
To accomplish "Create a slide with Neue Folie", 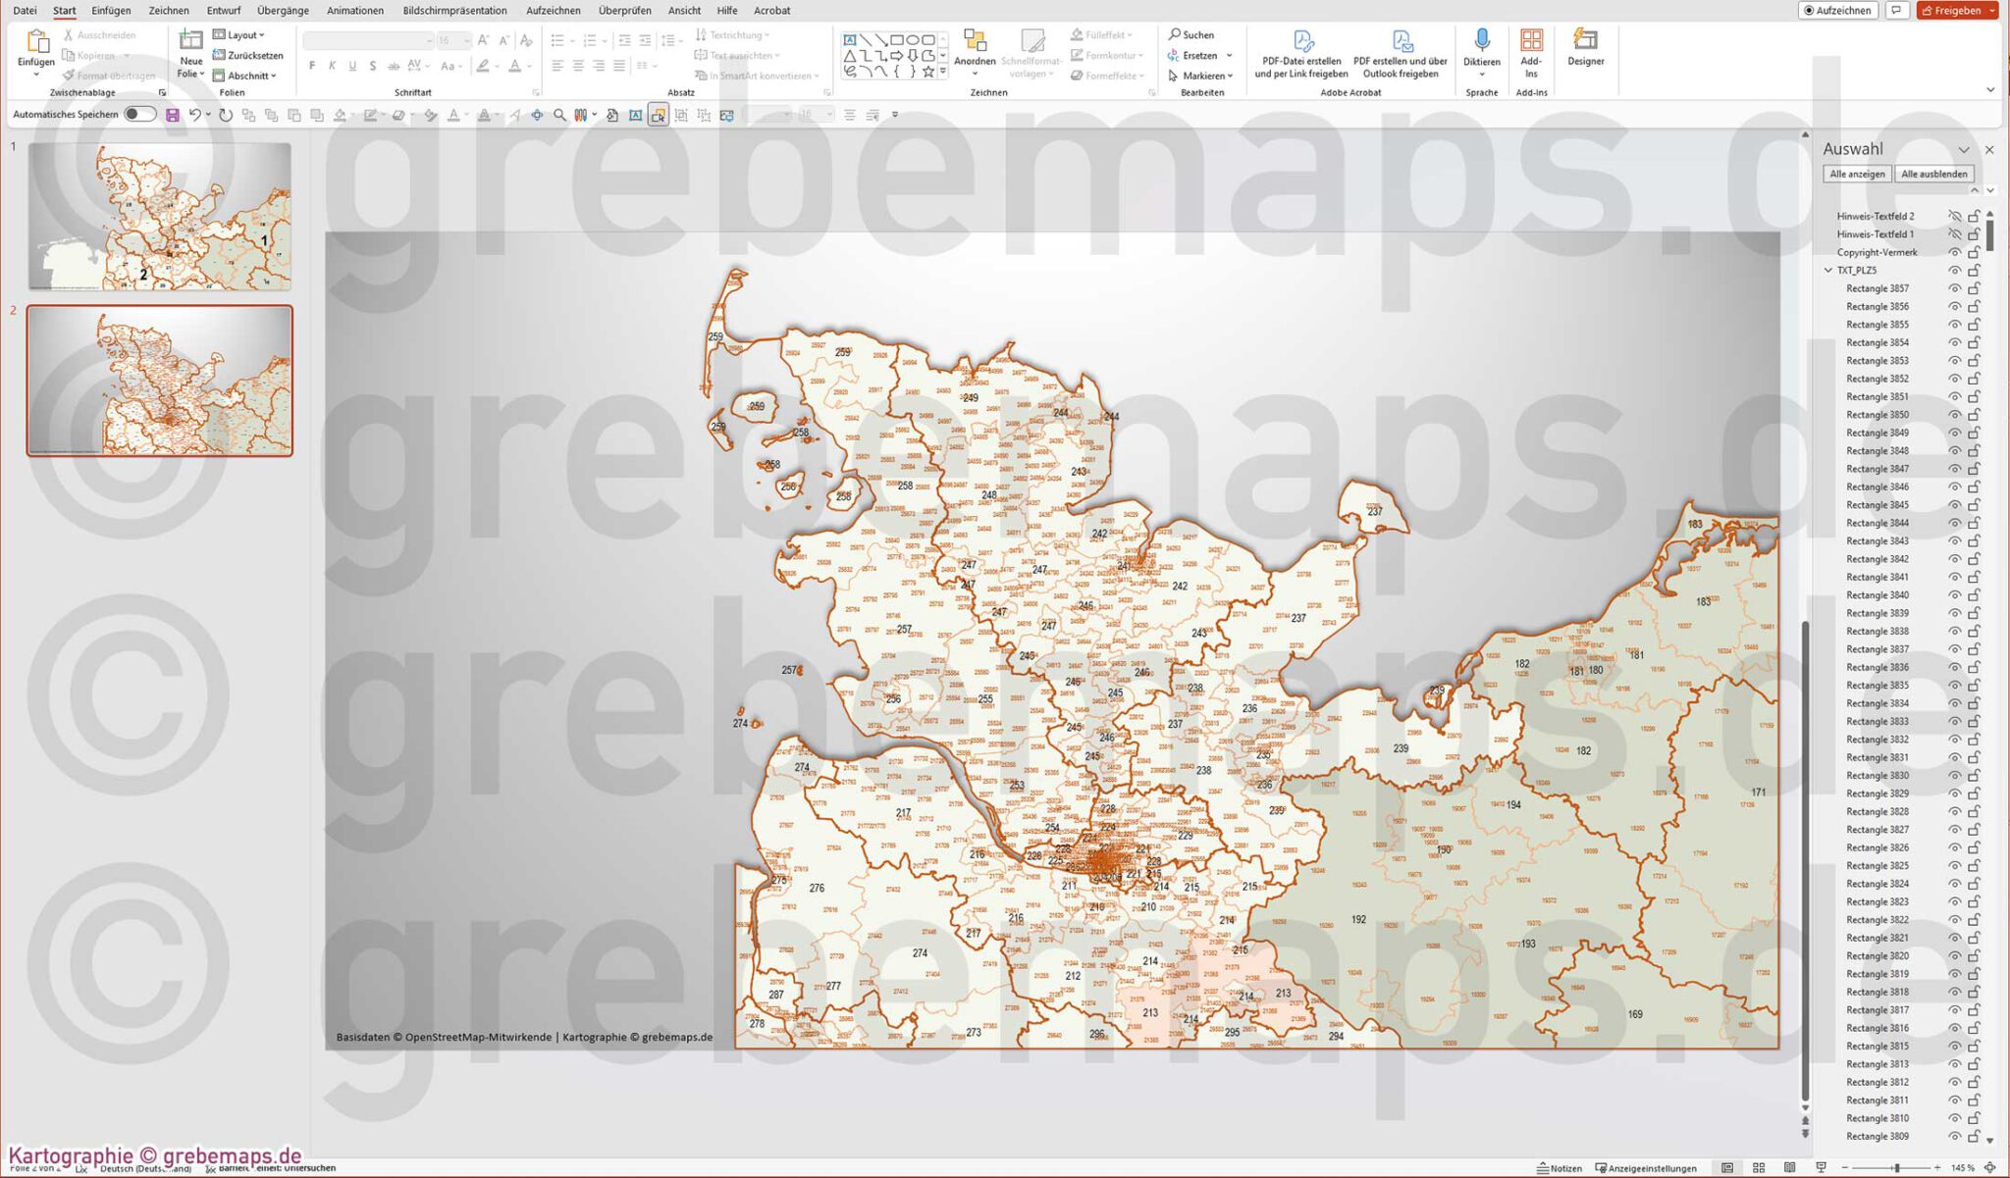I will pyautogui.click(x=190, y=54).
